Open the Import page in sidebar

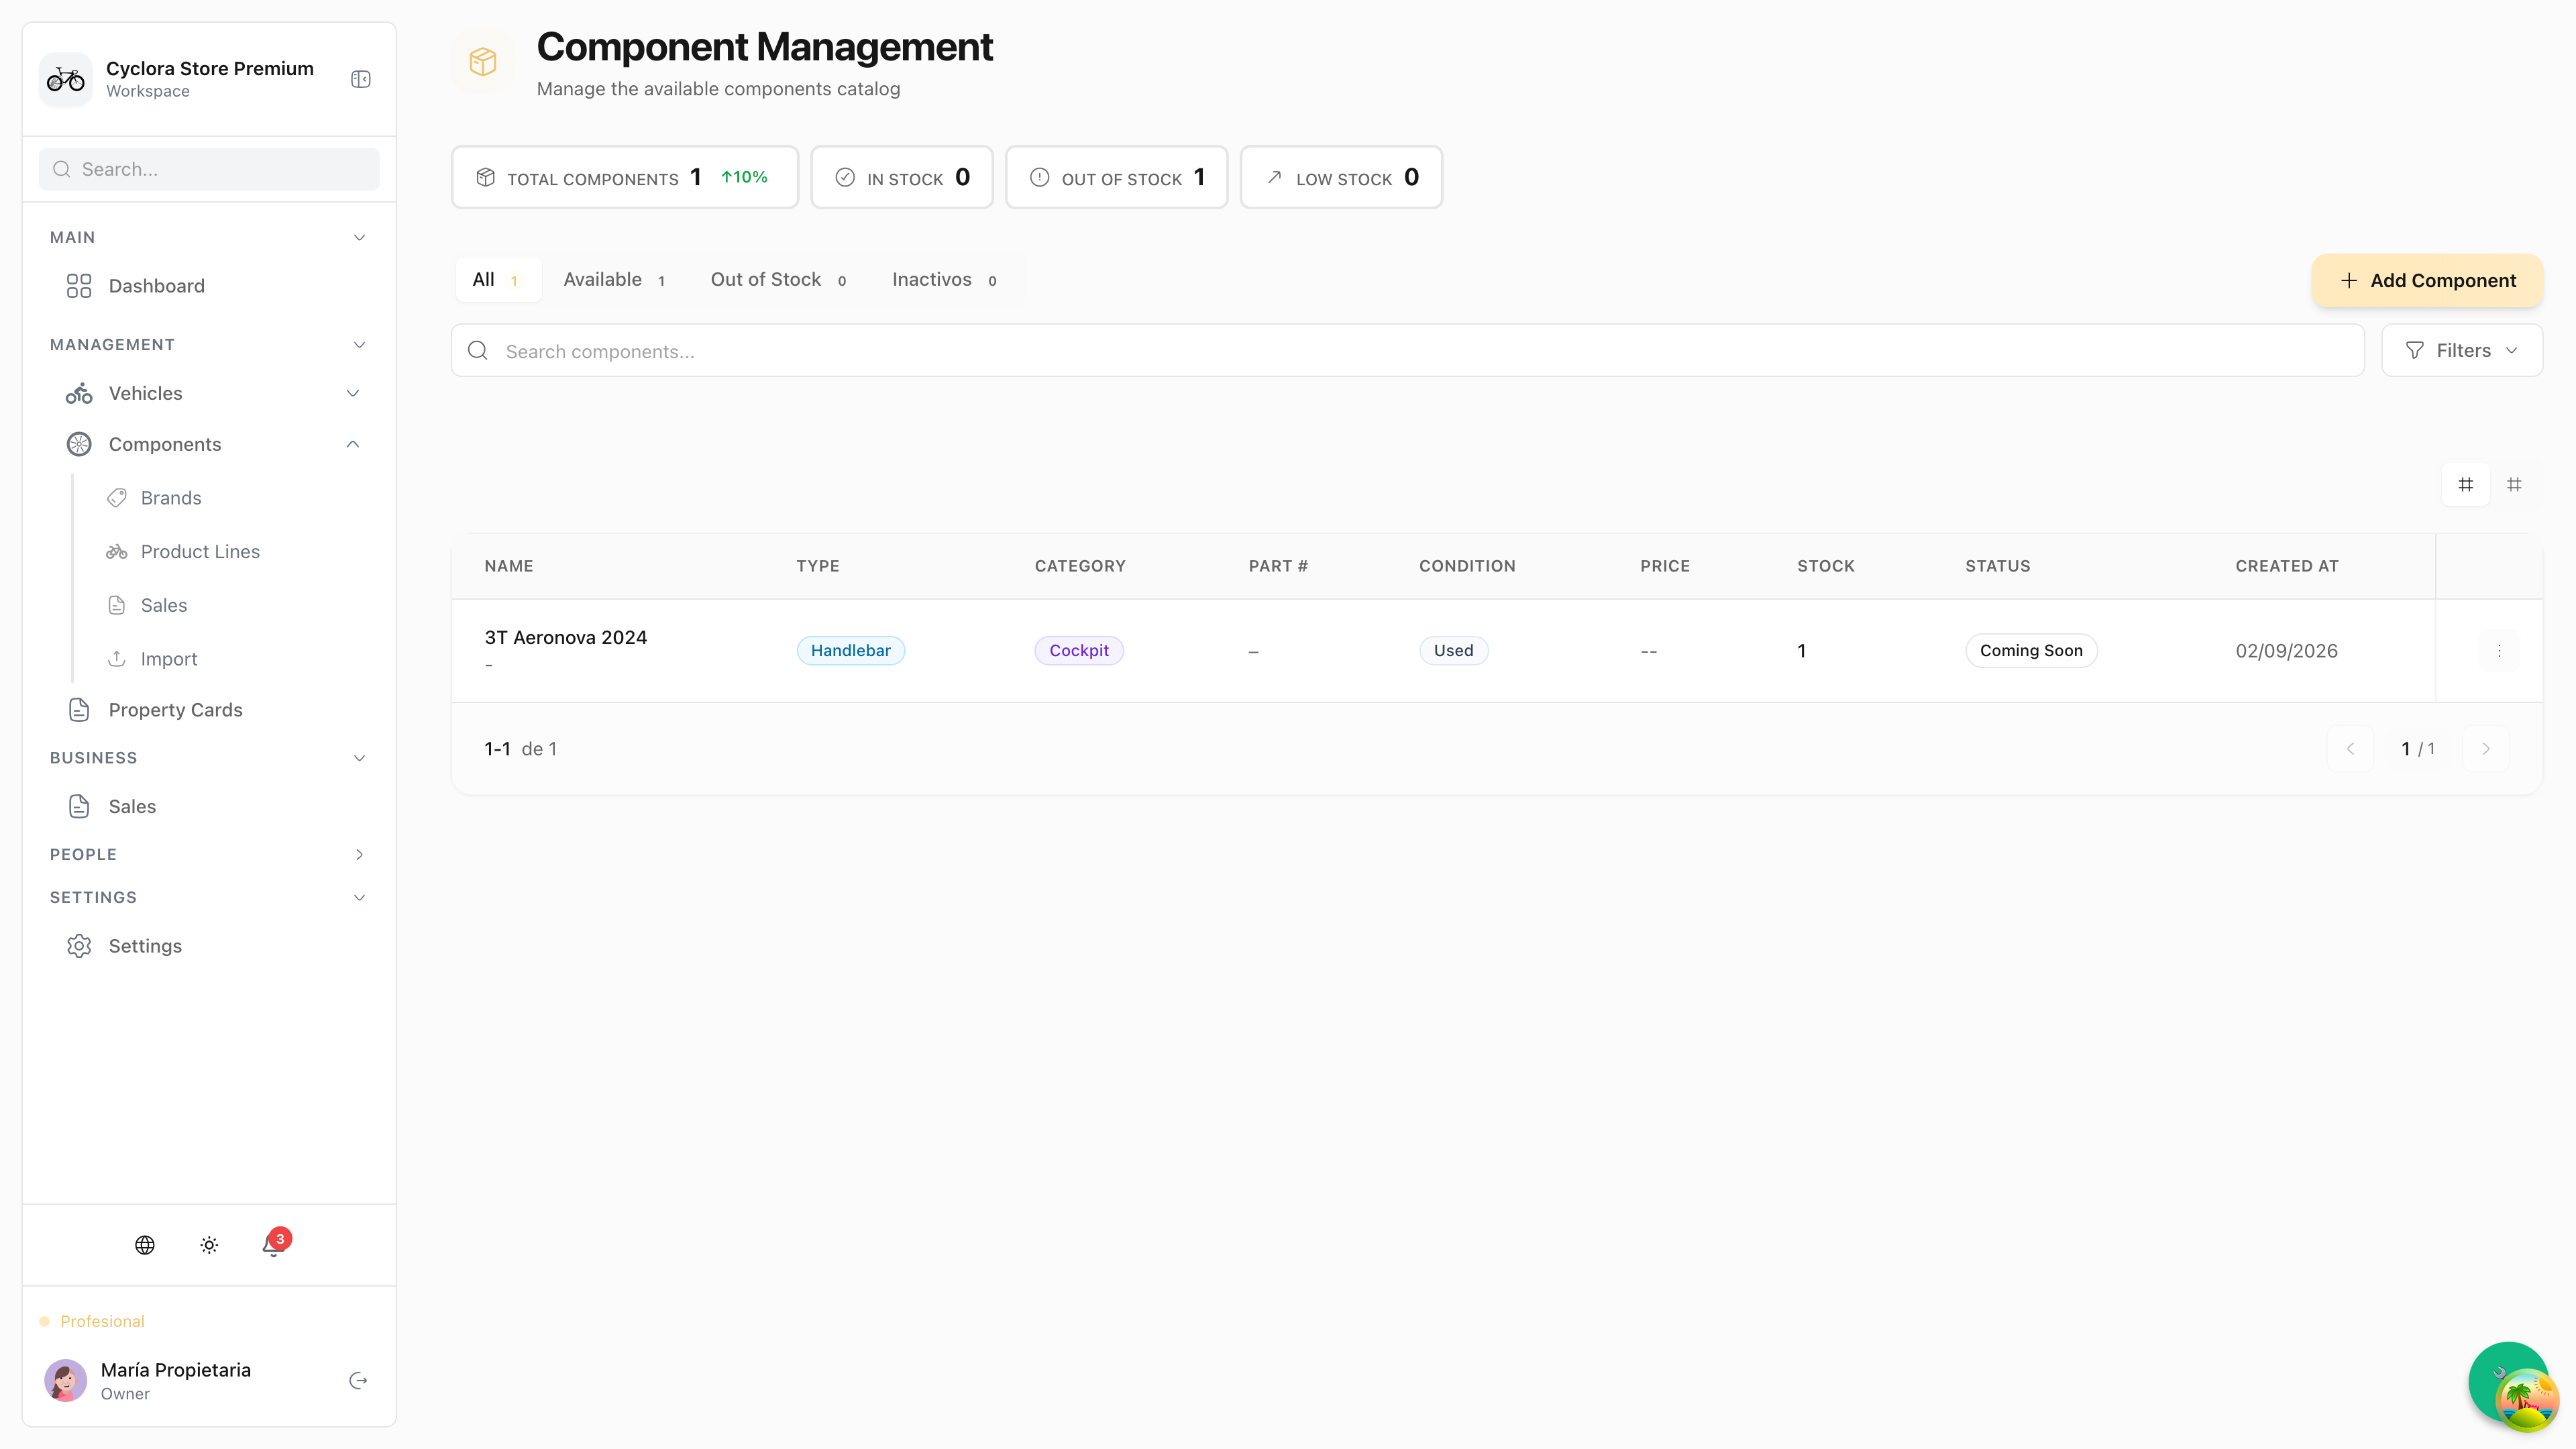[169, 659]
